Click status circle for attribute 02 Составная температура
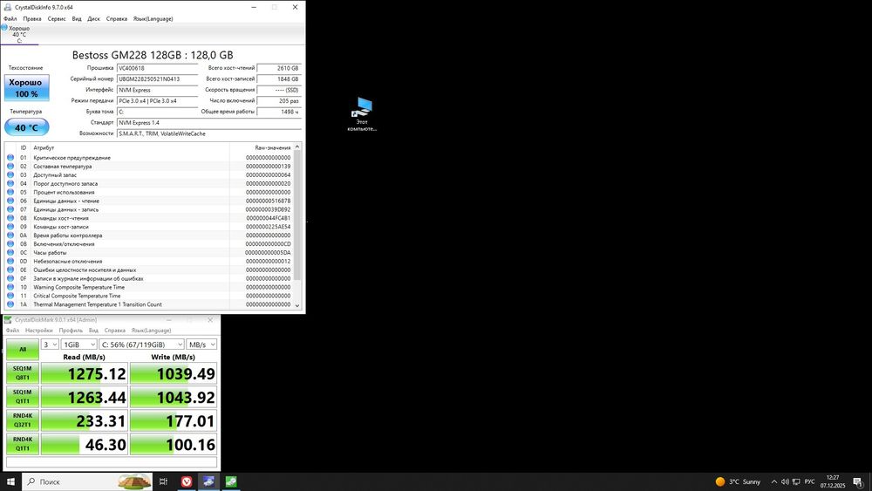This screenshot has height=491, width=872. tap(10, 167)
